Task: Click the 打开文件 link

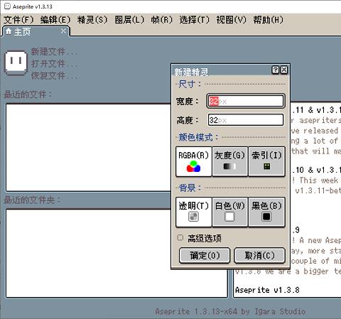Action: 54,63
